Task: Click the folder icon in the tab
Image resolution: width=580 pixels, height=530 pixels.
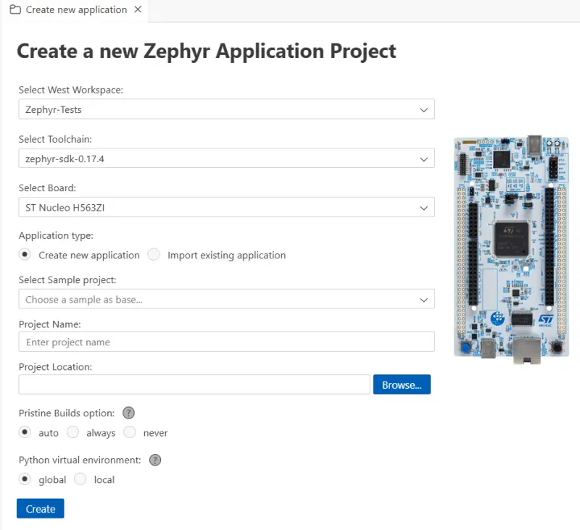Action: click(x=14, y=10)
